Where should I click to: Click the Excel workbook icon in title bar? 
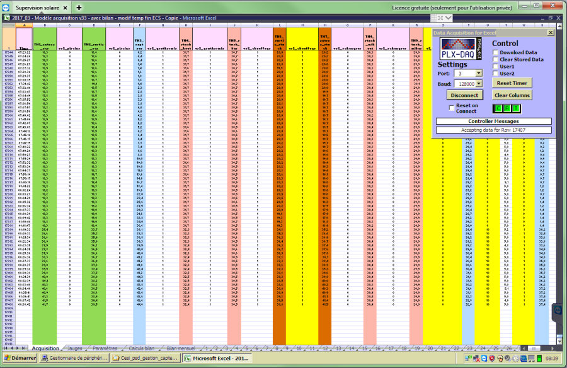click(x=7, y=18)
